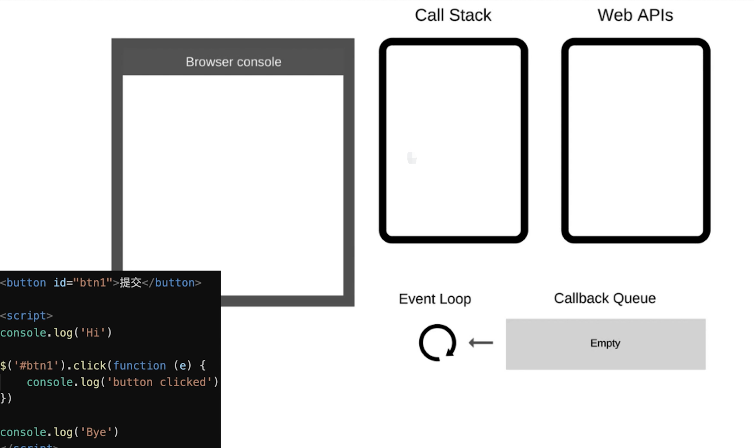The height and width of the screenshot is (448, 754).
Task: Click the Event Loop label
Action: pos(435,299)
